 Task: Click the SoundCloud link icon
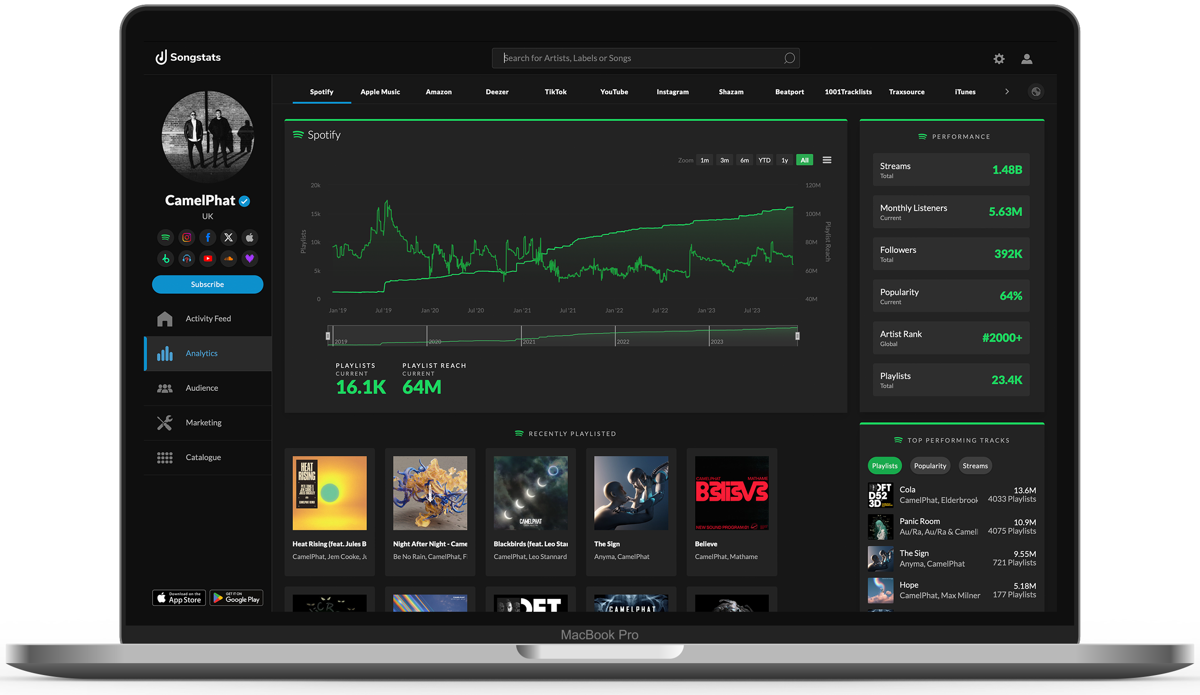(229, 259)
